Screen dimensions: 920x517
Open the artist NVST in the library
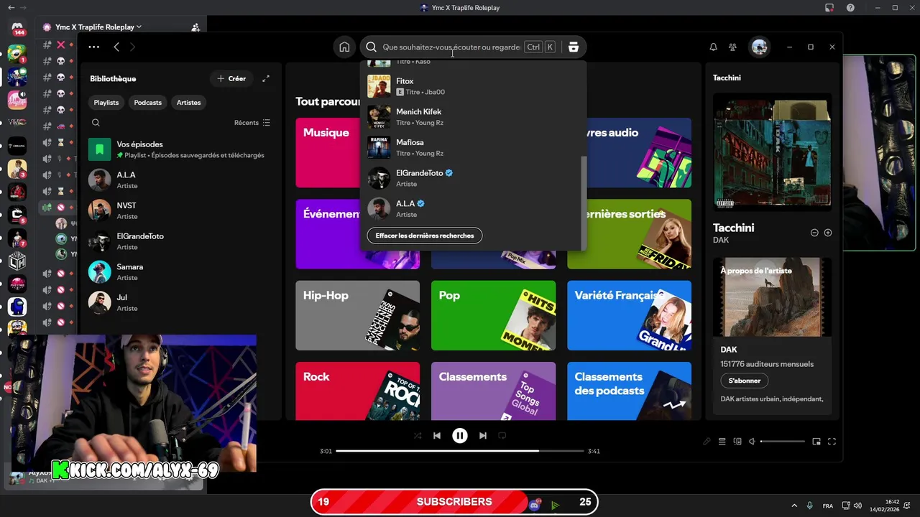click(x=180, y=210)
